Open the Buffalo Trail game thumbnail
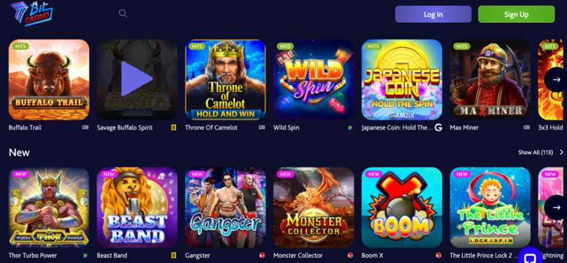Screen dimensions: 567x263 pyautogui.click(x=49, y=79)
